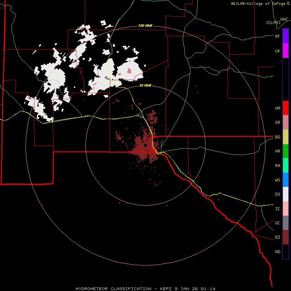This screenshot has height=291, width=291.
Task: Click the 100 NMI range ring label
Action: [x=145, y=26]
